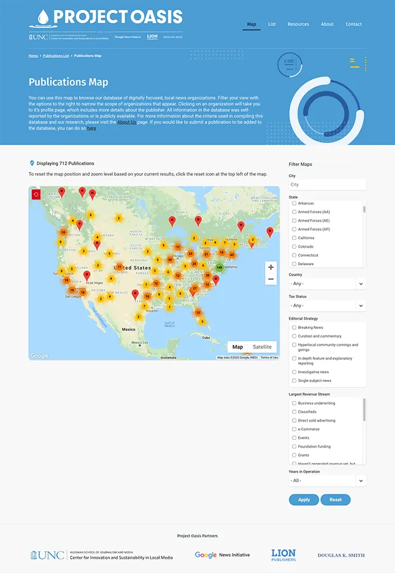Click the Google logo on the map
The width and height of the screenshot is (395, 573).
point(39,355)
